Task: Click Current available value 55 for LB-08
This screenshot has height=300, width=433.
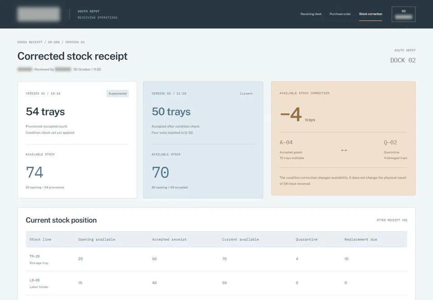Action: [x=225, y=283]
